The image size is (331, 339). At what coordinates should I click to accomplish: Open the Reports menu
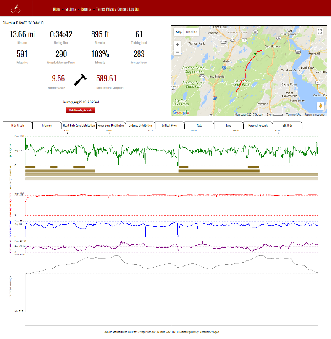click(x=86, y=9)
